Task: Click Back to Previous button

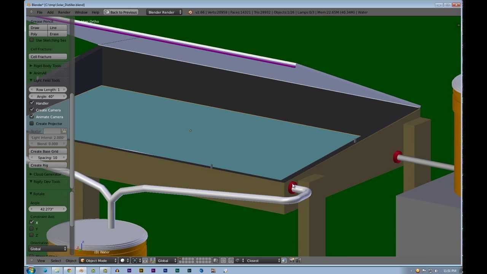Action: point(121,12)
